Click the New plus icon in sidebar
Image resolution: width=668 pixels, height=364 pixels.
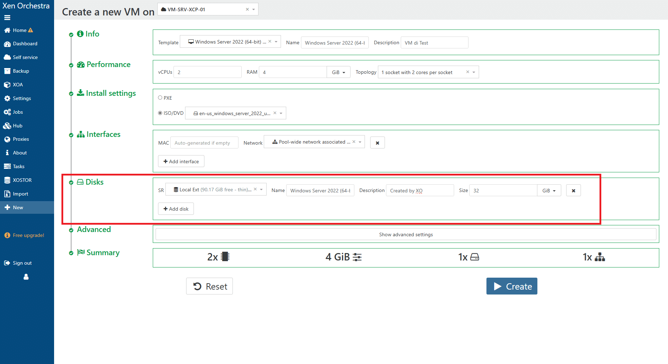(x=7, y=207)
